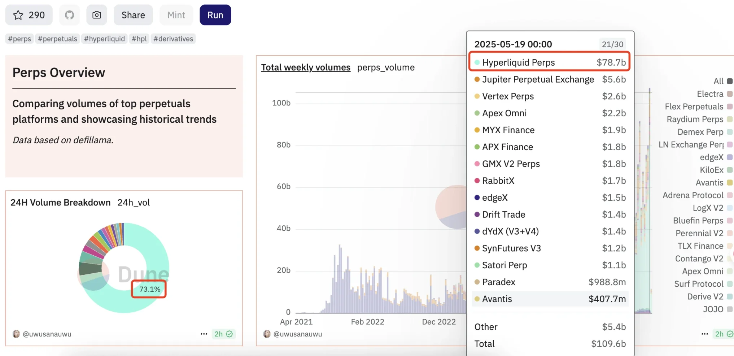Click the Share button
The height and width of the screenshot is (356, 734).
(133, 15)
